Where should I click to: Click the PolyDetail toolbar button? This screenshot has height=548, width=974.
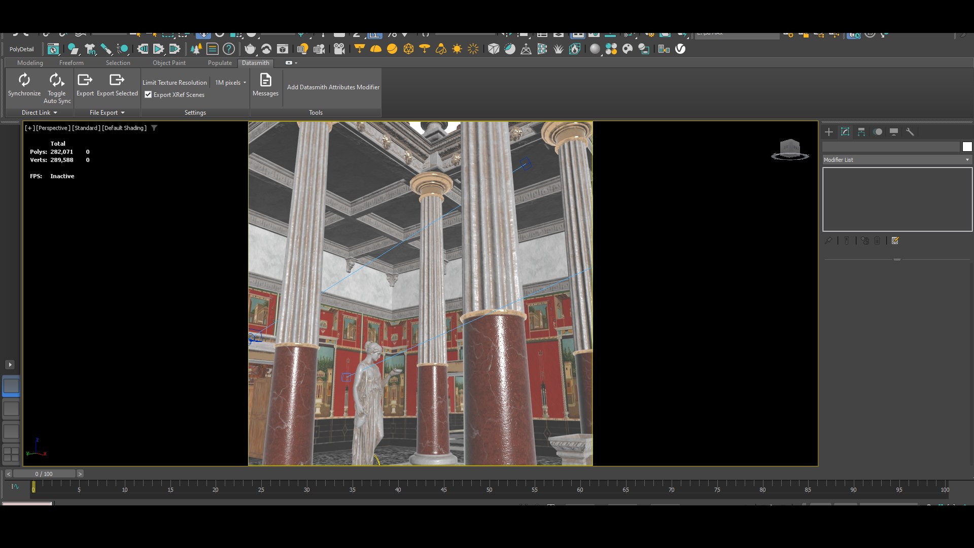point(22,49)
